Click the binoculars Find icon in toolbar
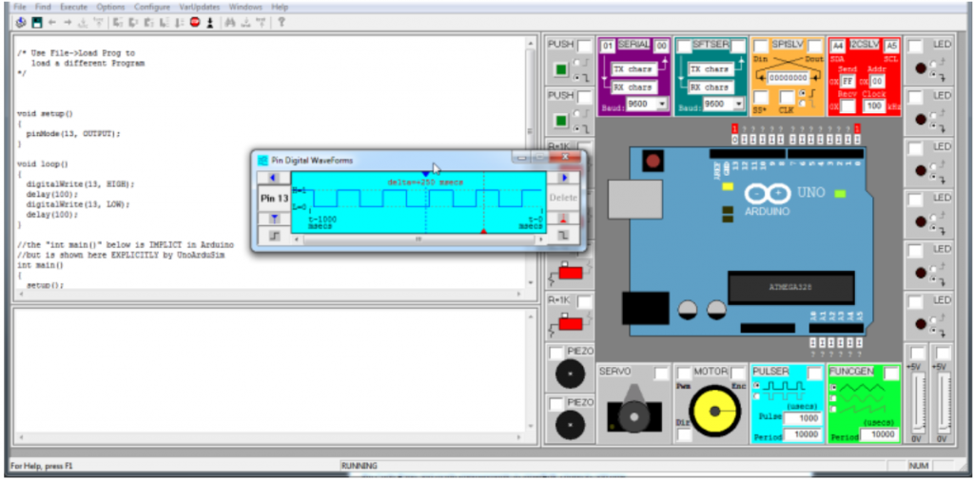 229,21
